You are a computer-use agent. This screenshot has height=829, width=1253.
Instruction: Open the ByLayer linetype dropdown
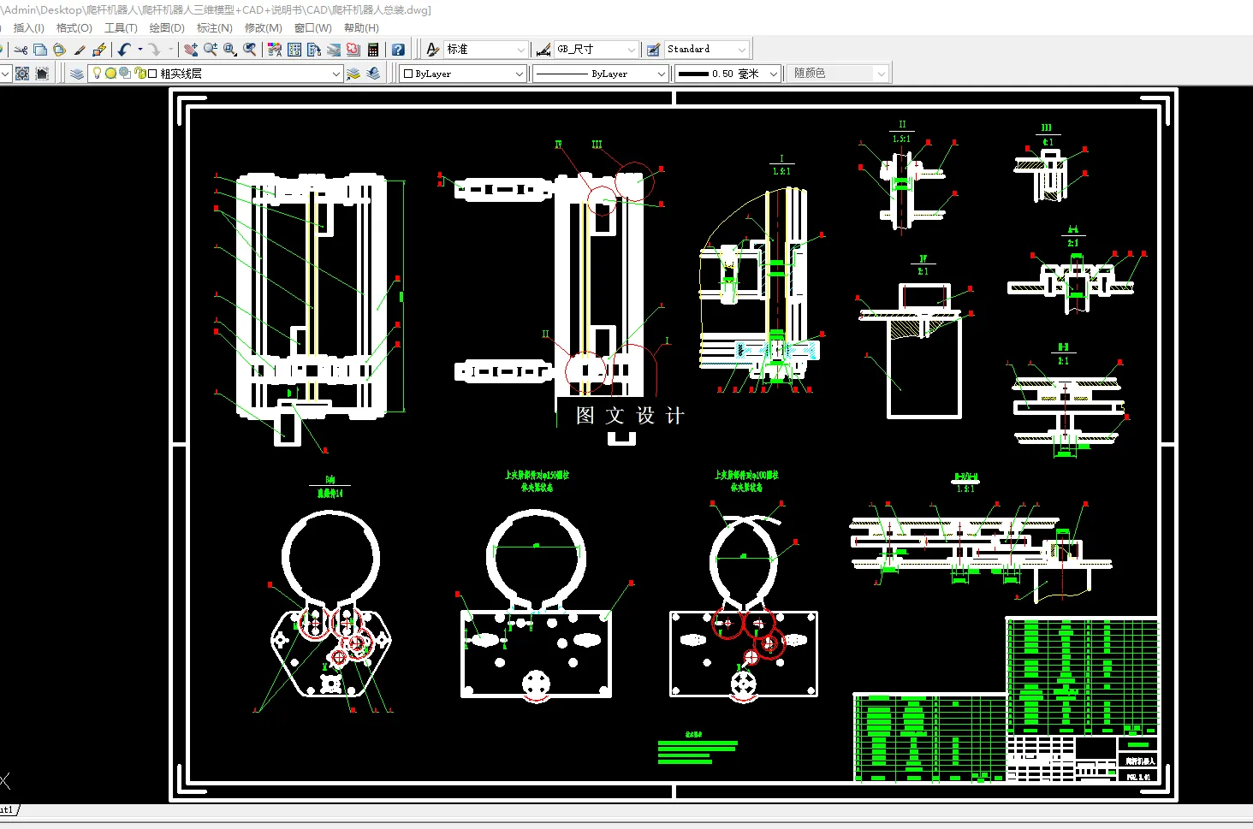[601, 74]
